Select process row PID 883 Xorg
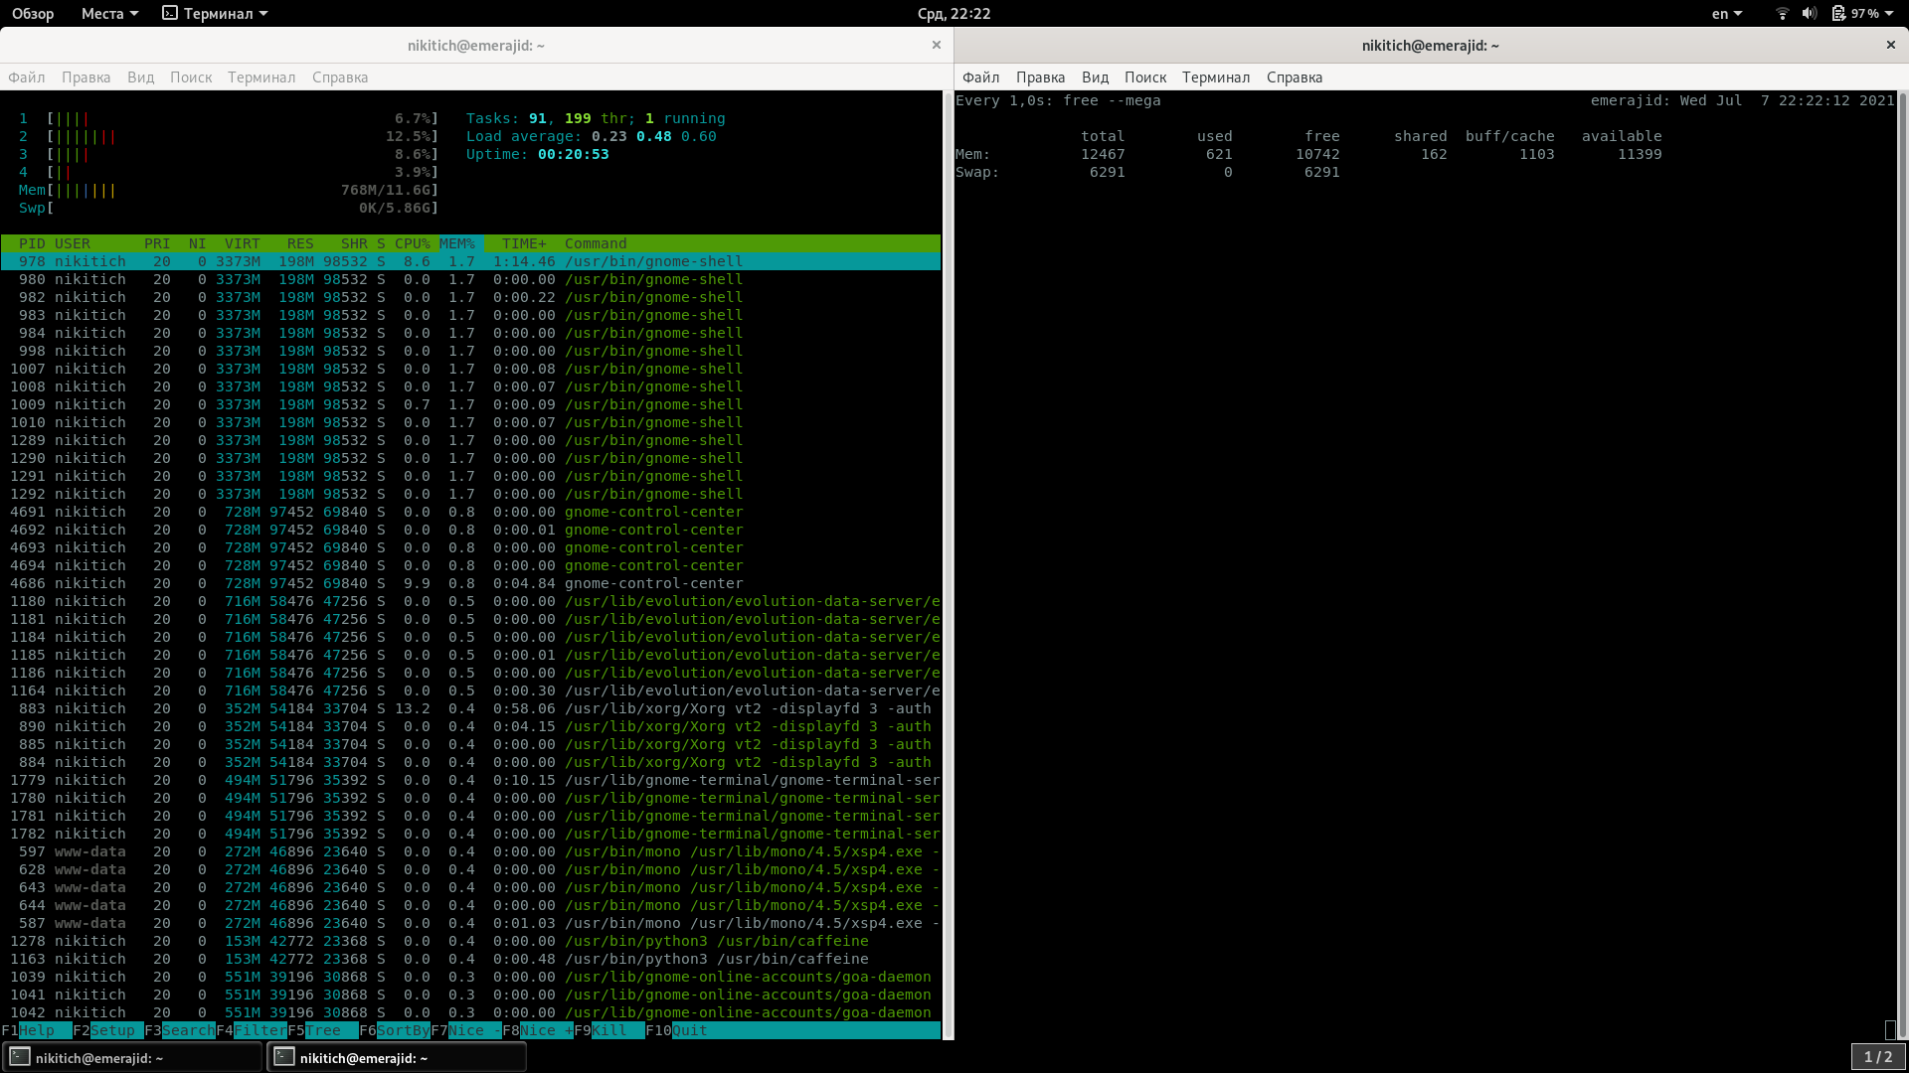1909x1073 pixels. (x=470, y=708)
